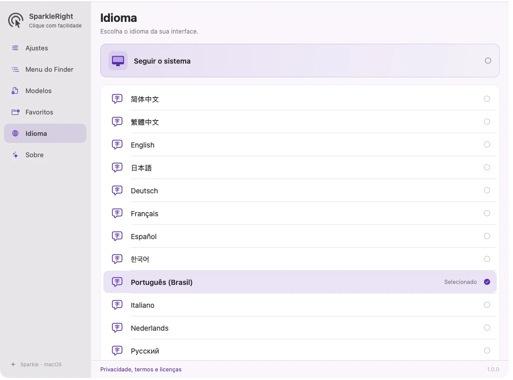The image size is (513, 380).
Task: Open the Ajustes section
Action: click(x=45, y=48)
